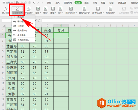Image resolution: width=138 pixels, height=110 pixels.
Task: Choose 最小值(I) from the dropdown menu
Action: [23, 35]
